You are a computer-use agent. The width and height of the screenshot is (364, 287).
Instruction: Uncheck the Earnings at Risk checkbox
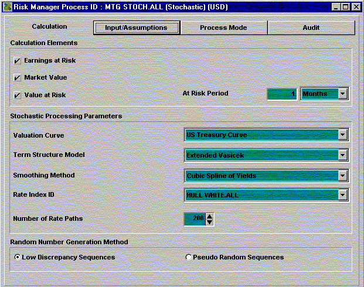pyautogui.click(x=17, y=61)
